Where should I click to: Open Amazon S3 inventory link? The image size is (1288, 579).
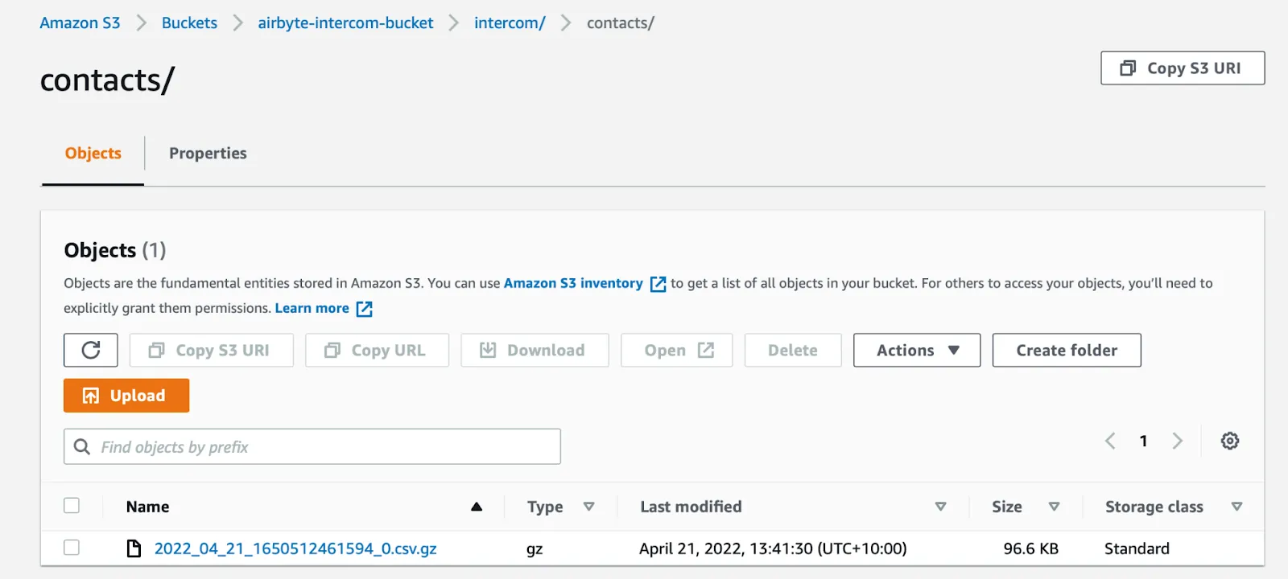(x=573, y=283)
